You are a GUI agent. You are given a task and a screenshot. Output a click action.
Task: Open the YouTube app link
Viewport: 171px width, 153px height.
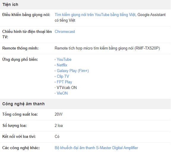click(64, 60)
